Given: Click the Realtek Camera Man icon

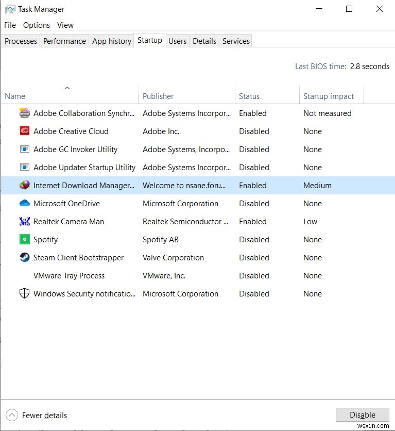Looking at the screenshot, I should click(24, 221).
